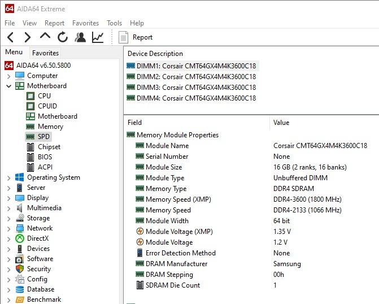Open the Favorites menu in menu bar

(x=85, y=23)
